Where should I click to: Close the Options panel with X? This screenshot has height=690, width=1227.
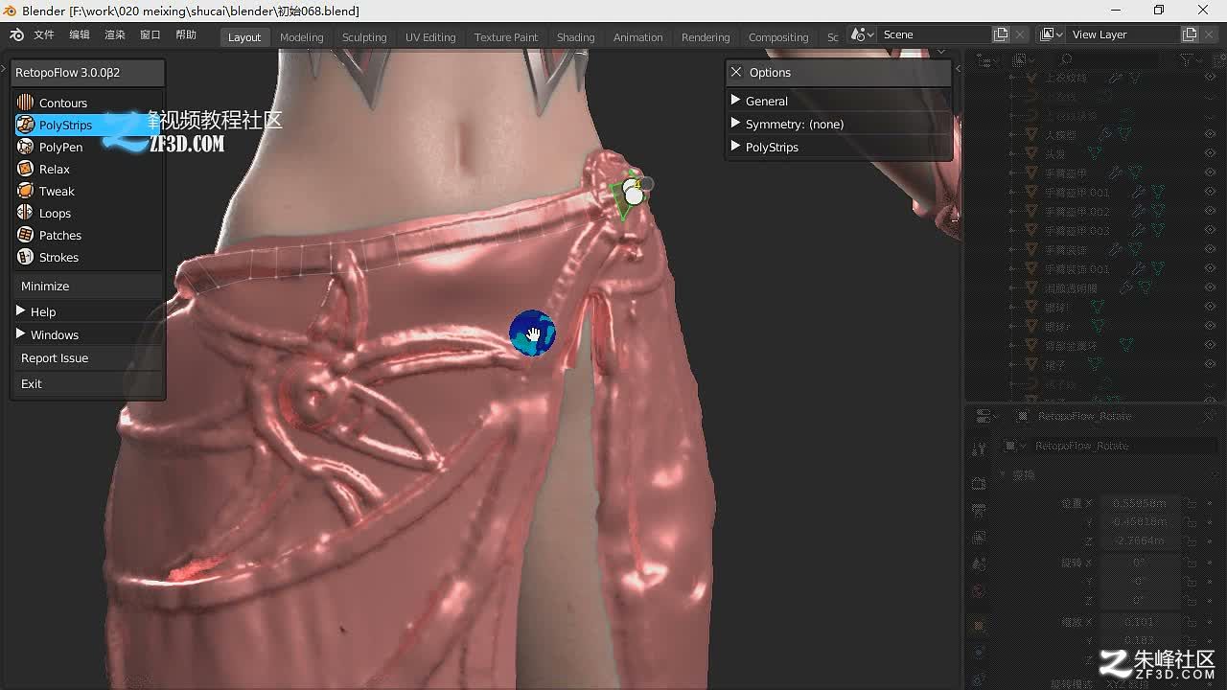[x=736, y=72]
